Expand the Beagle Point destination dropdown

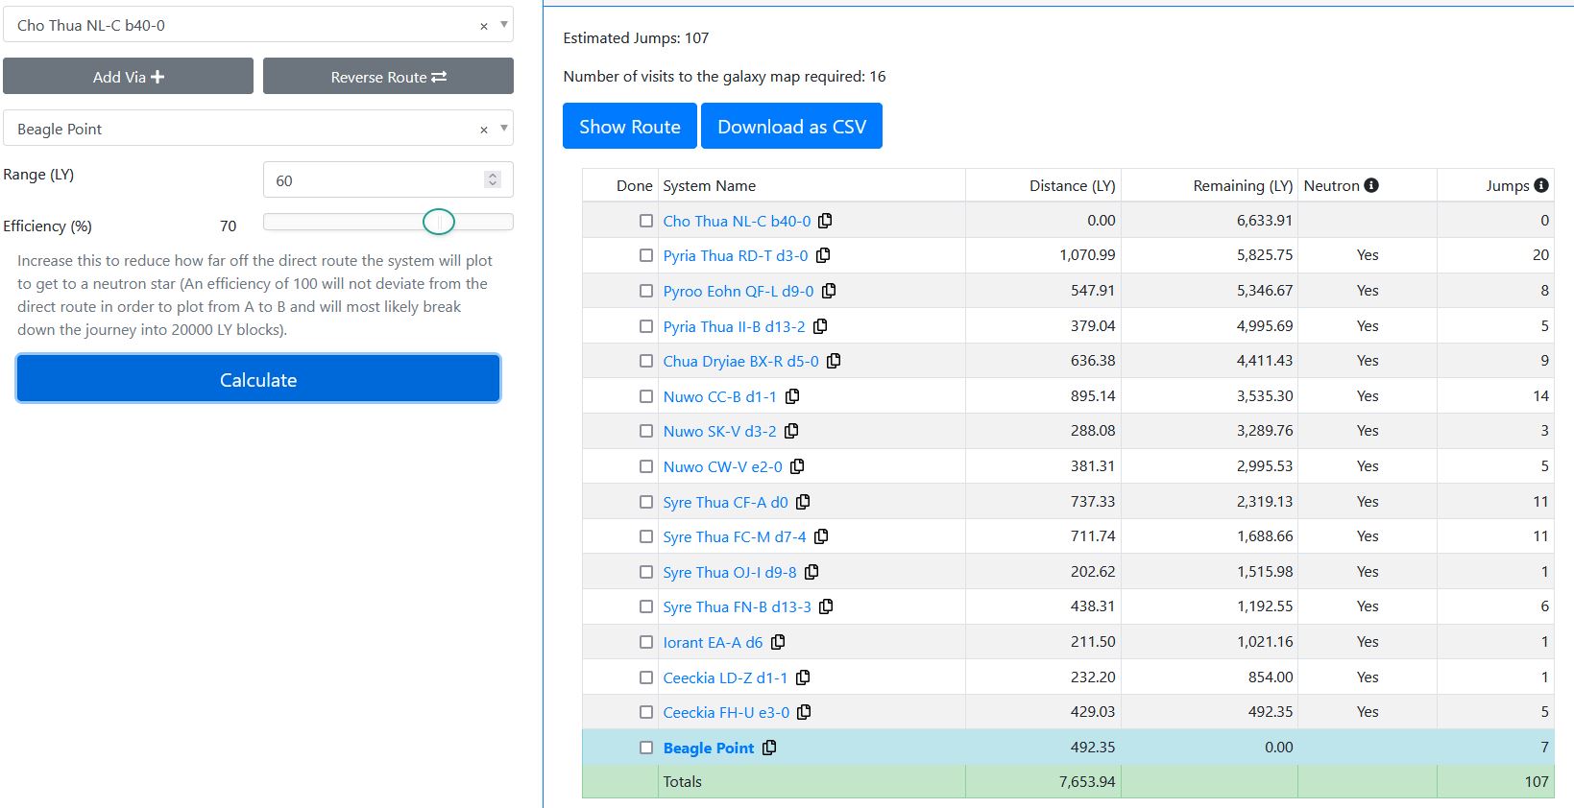point(504,129)
